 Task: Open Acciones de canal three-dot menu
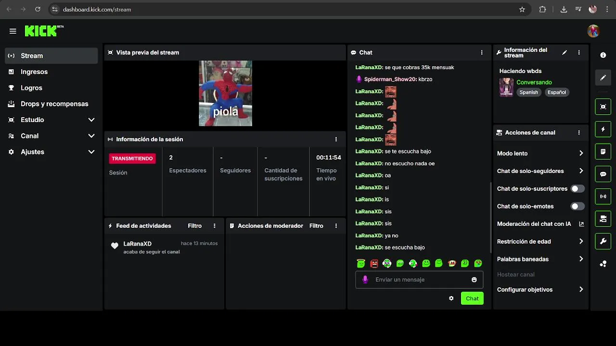pyautogui.click(x=579, y=133)
